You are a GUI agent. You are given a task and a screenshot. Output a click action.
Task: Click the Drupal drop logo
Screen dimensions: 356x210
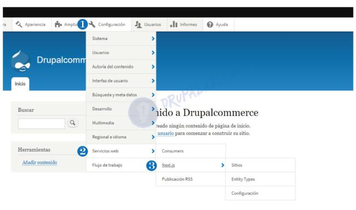point(20,61)
